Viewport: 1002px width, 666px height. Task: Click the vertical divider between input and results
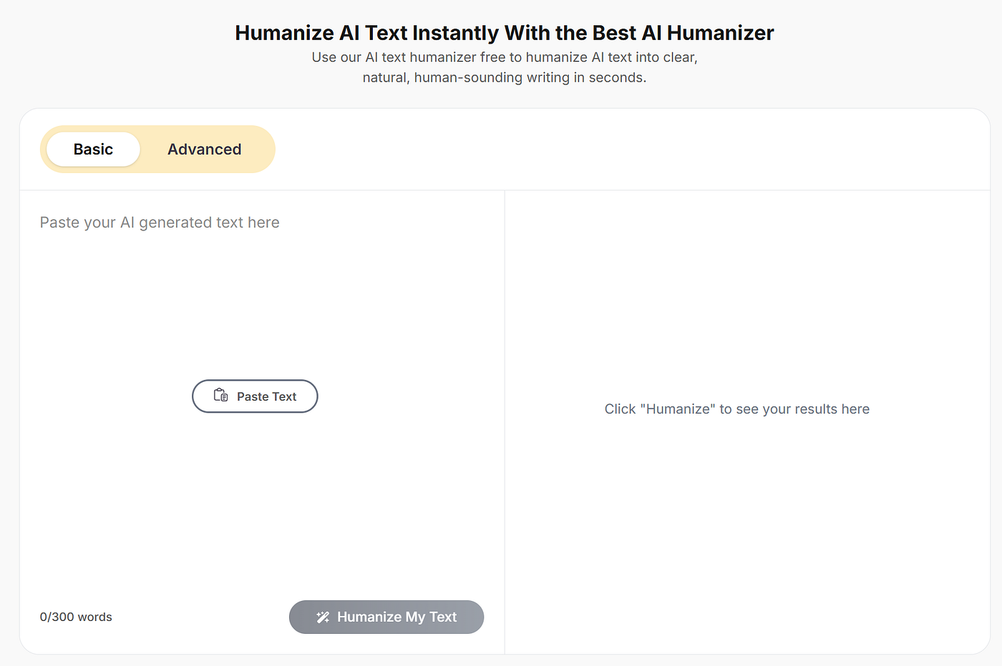(x=505, y=422)
